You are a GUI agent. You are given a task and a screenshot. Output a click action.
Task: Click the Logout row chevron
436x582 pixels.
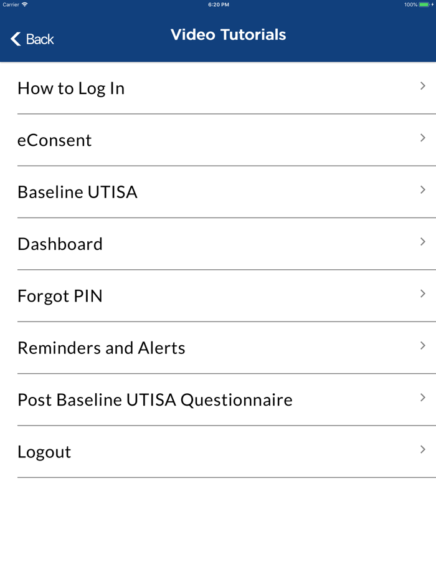tap(423, 449)
